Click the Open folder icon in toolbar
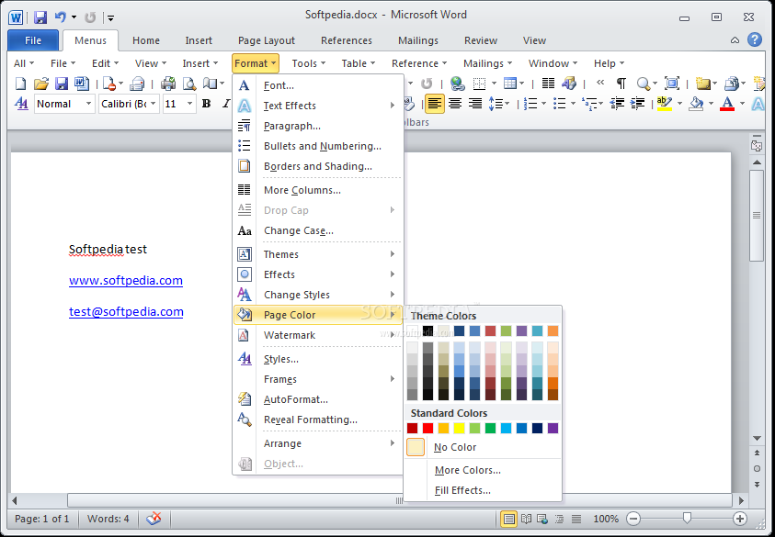This screenshot has width=775, height=537. pyautogui.click(x=41, y=84)
